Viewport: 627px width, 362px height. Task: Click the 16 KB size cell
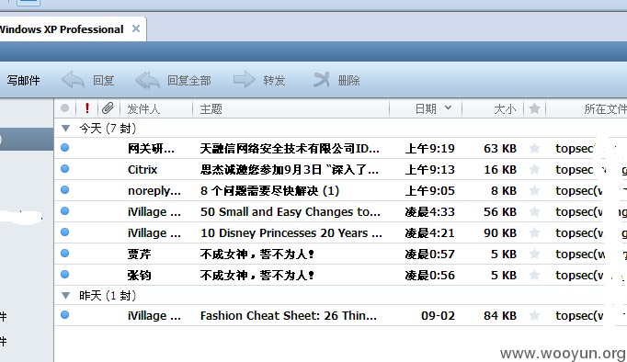coord(500,170)
